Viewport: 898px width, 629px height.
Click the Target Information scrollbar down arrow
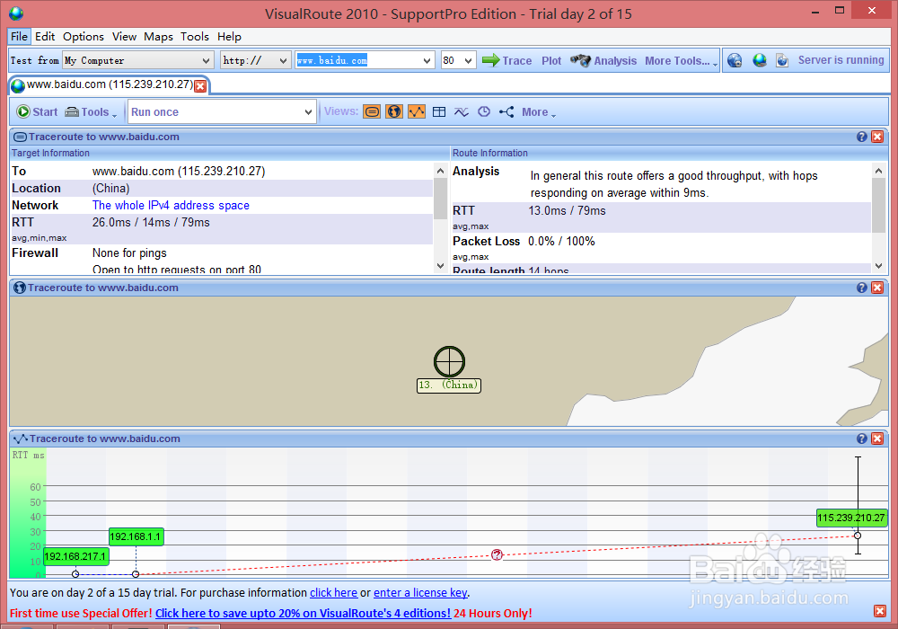coord(440,265)
